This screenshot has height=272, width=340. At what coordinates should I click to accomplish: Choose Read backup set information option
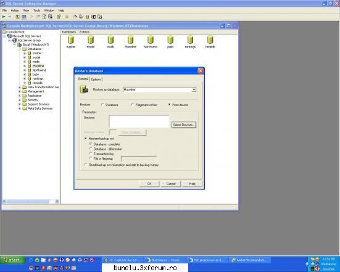click(86, 165)
